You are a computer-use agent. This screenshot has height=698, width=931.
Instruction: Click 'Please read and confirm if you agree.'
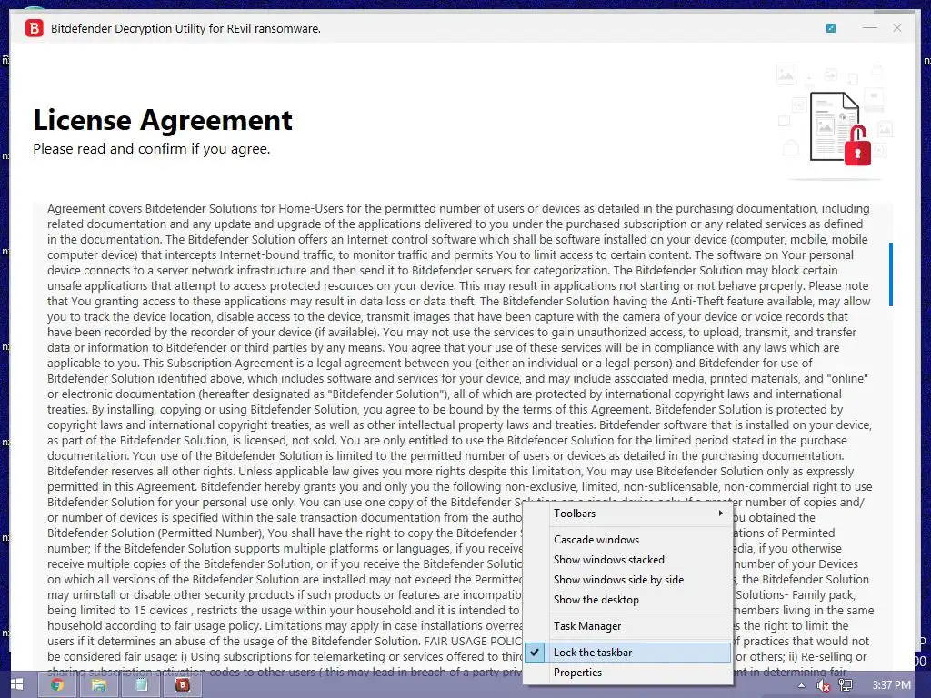click(x=152, y=149)
